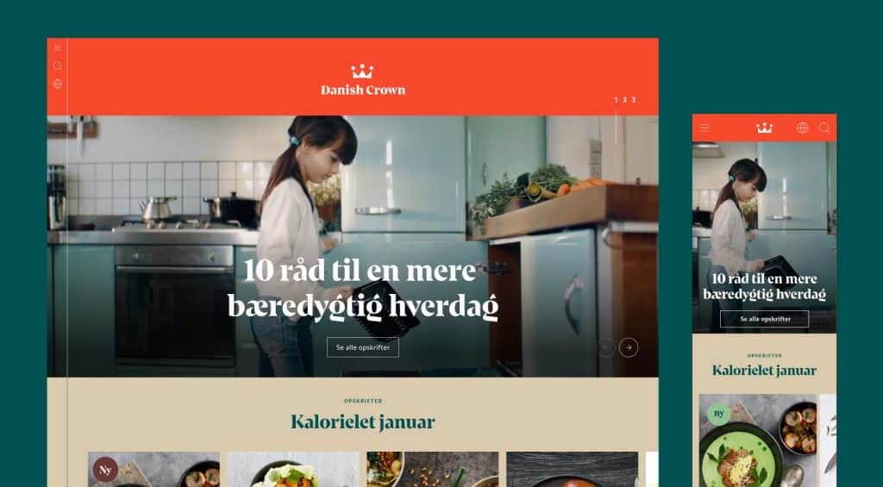This screenshot has width=883, height=487.
Task: Click the hero slide progress line under numbers
Action: click(616, 127)
